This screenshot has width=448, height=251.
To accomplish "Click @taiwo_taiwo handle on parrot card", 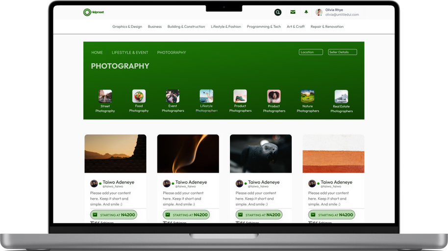I will click(258, 187).
